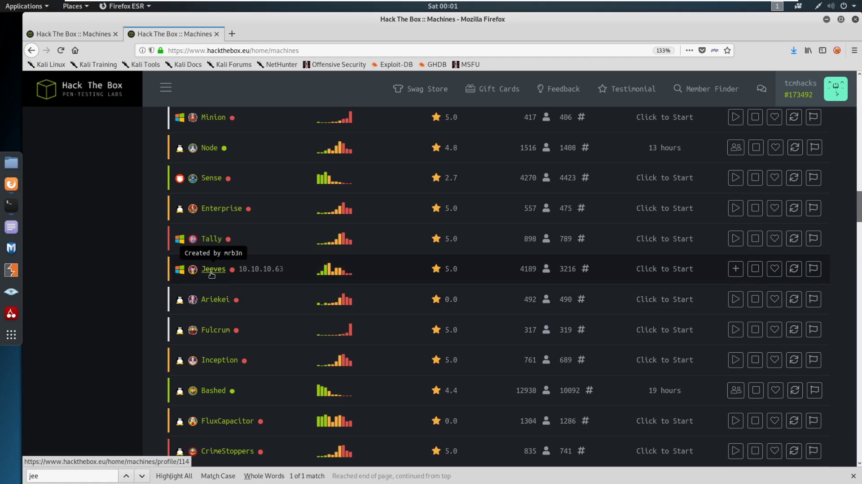Open the chat messages icon in the header
This screenshot has height=484, width=862.
(x=761, y=89)
